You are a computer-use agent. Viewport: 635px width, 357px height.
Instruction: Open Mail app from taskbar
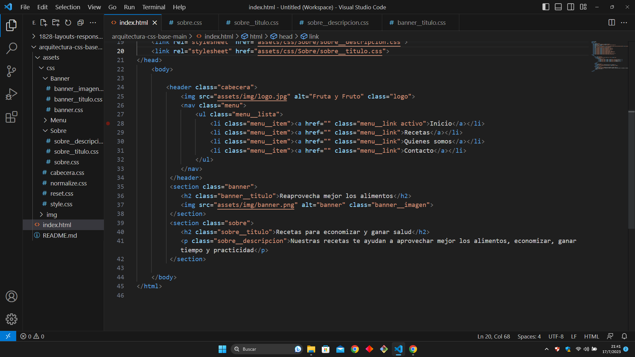pyautogui.click(x=340, y=349)
